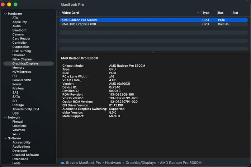Sort by Bus column header
This screenshot has width=251, height=167.
click(x=221, y=13)
